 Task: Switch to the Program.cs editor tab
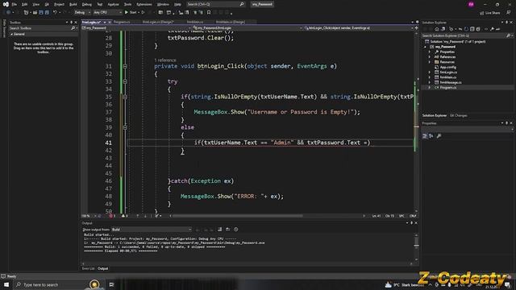pos(122,22)
